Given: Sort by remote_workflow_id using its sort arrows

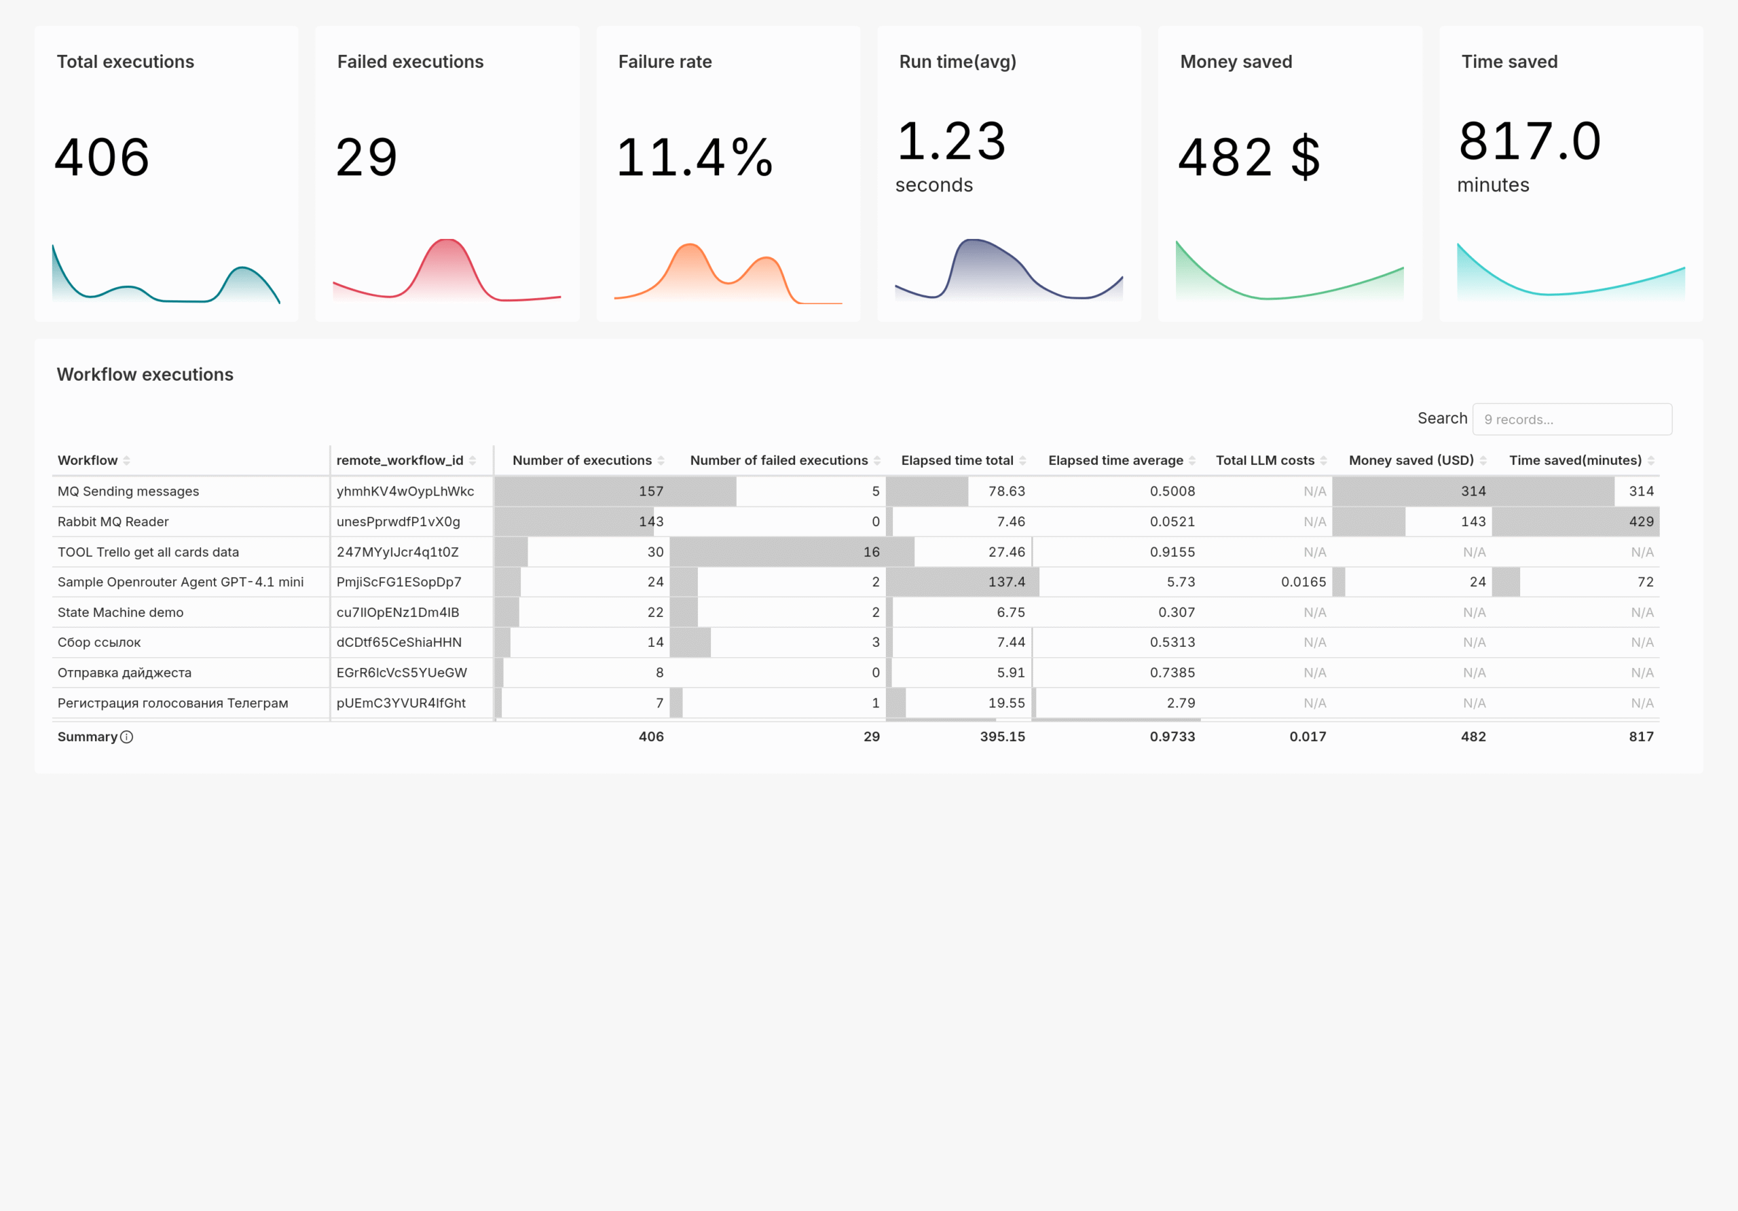Looking at the screenshot, I should pos(472,460).
